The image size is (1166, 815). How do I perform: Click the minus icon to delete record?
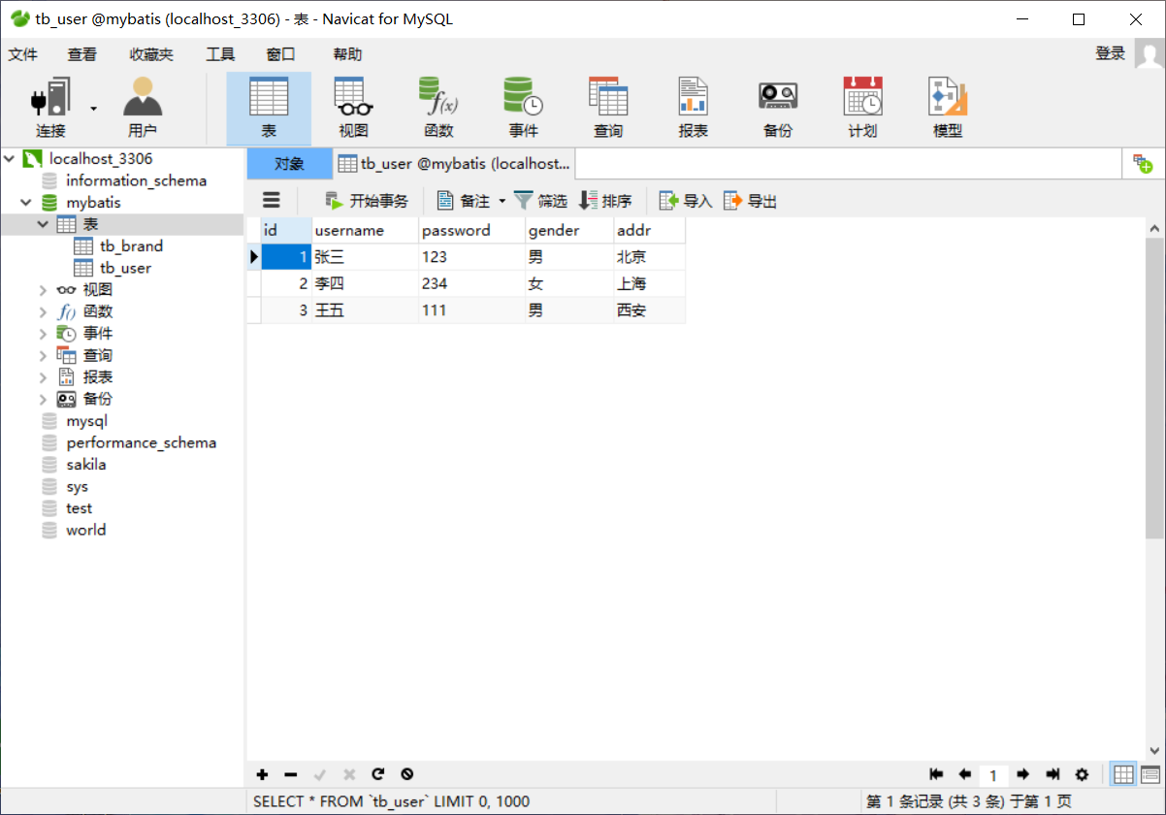click(x=291, y=774)
